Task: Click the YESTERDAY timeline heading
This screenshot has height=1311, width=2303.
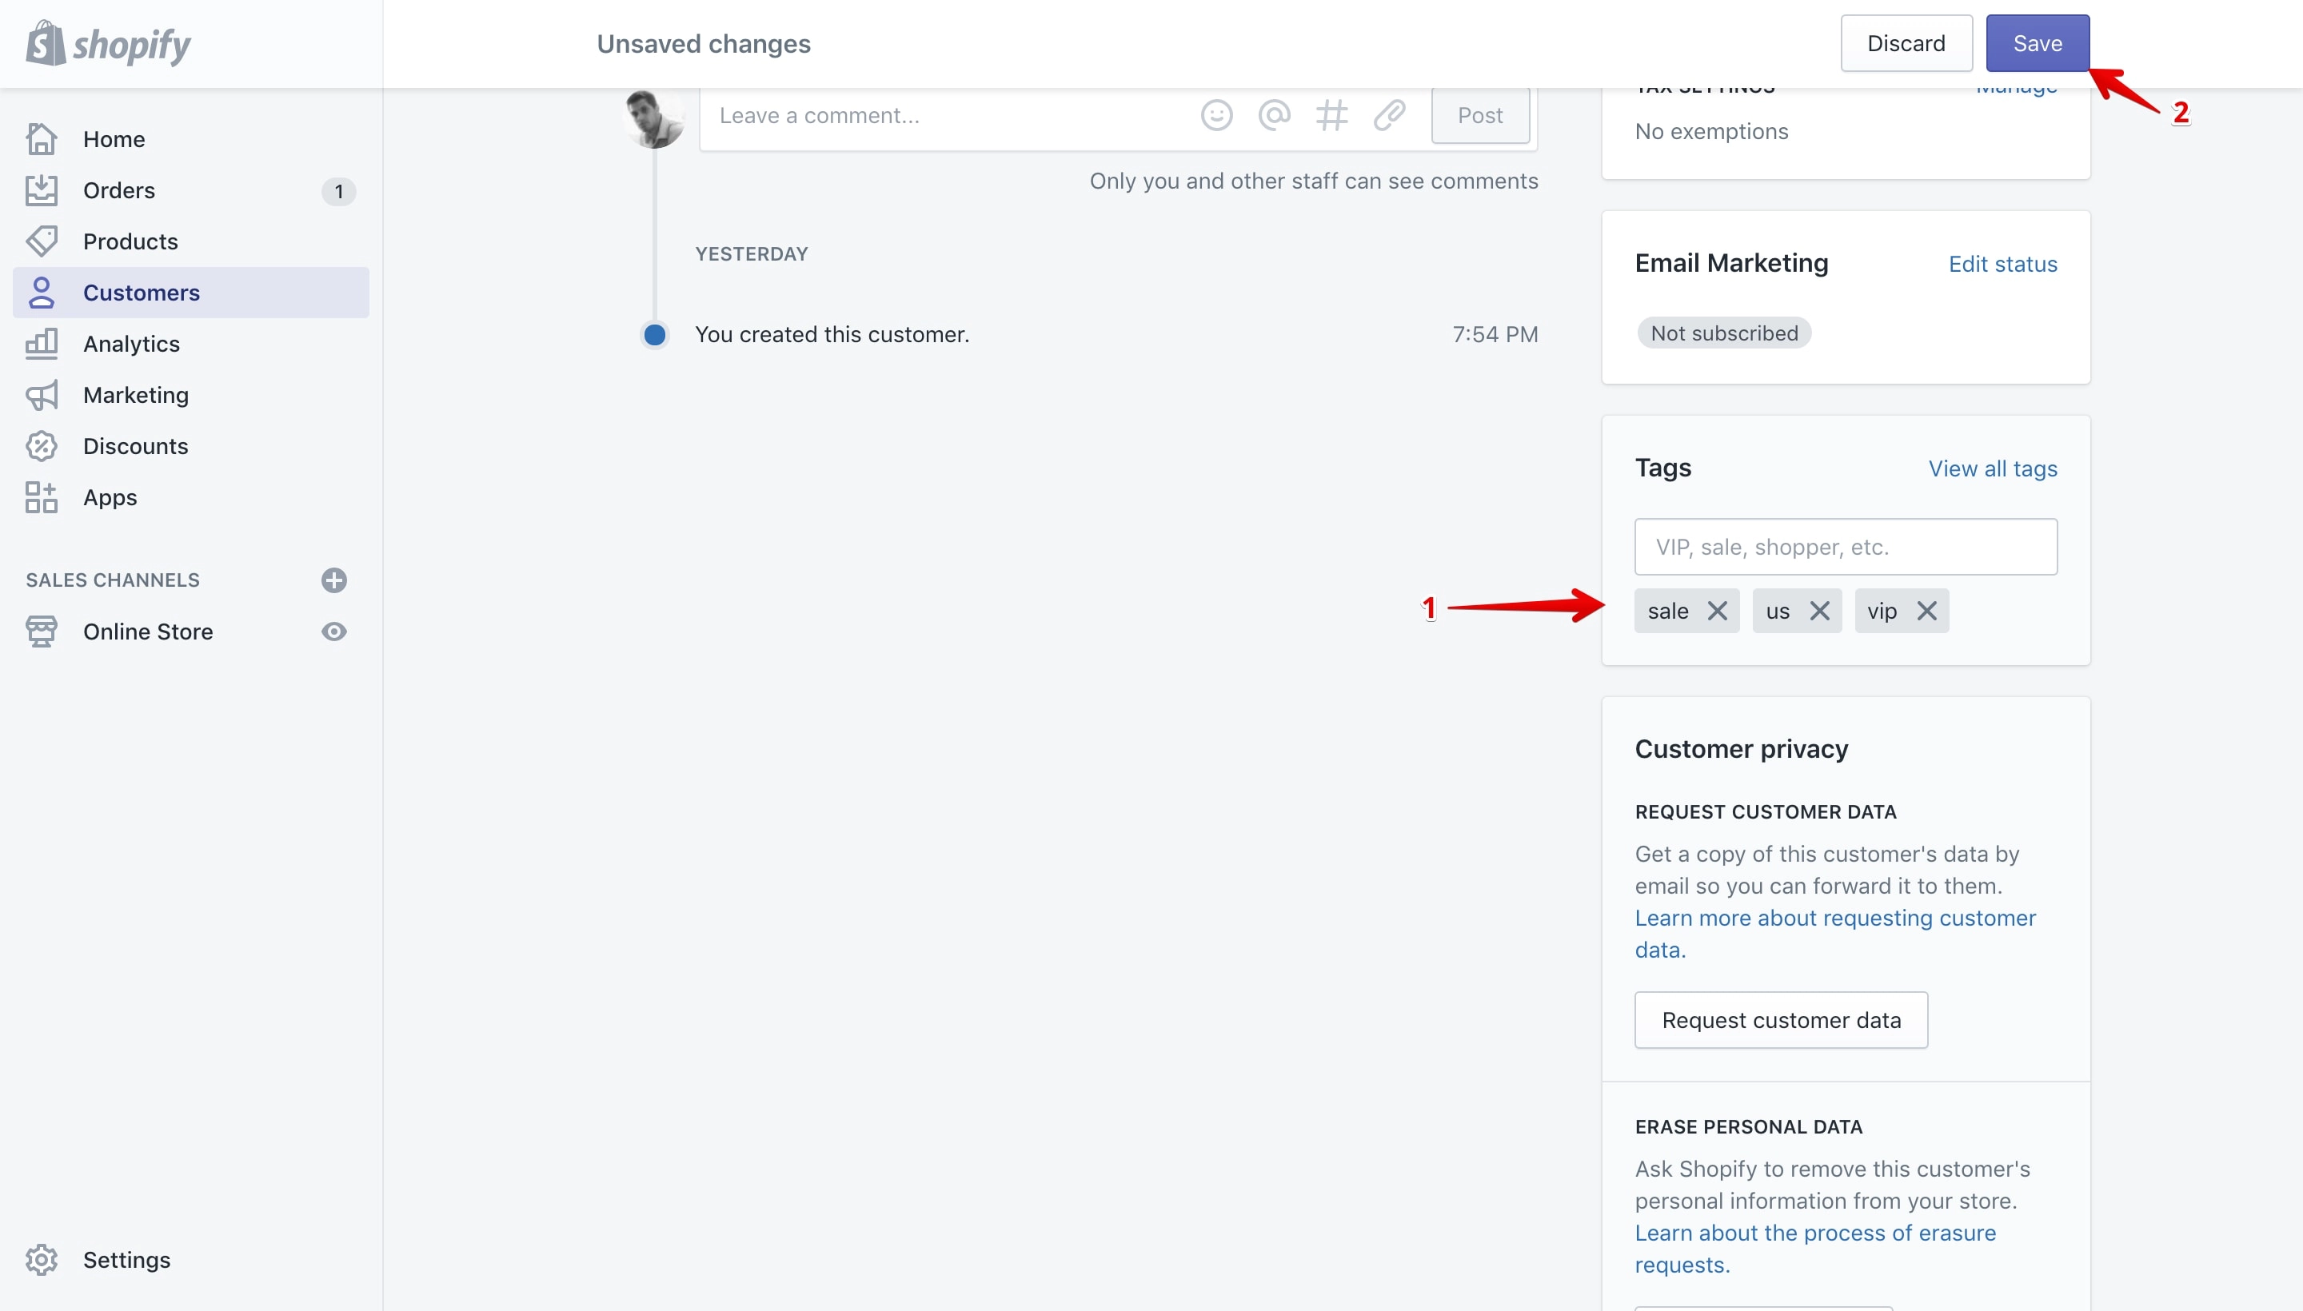Action: click(751, 254)
